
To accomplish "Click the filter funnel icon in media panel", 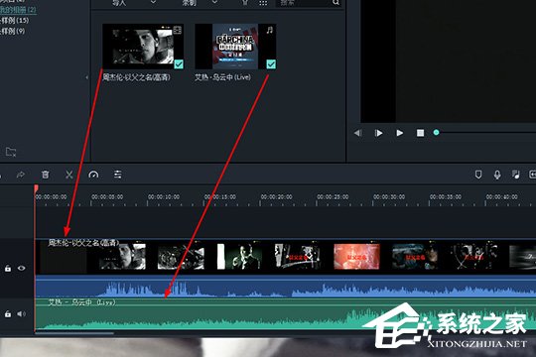I will 245,3.
